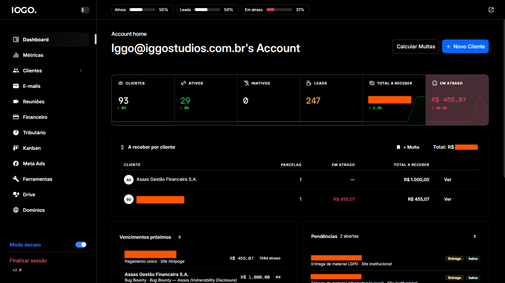
Task: Expand the Clientes submenu chevron
Action: tap(81, 70)
